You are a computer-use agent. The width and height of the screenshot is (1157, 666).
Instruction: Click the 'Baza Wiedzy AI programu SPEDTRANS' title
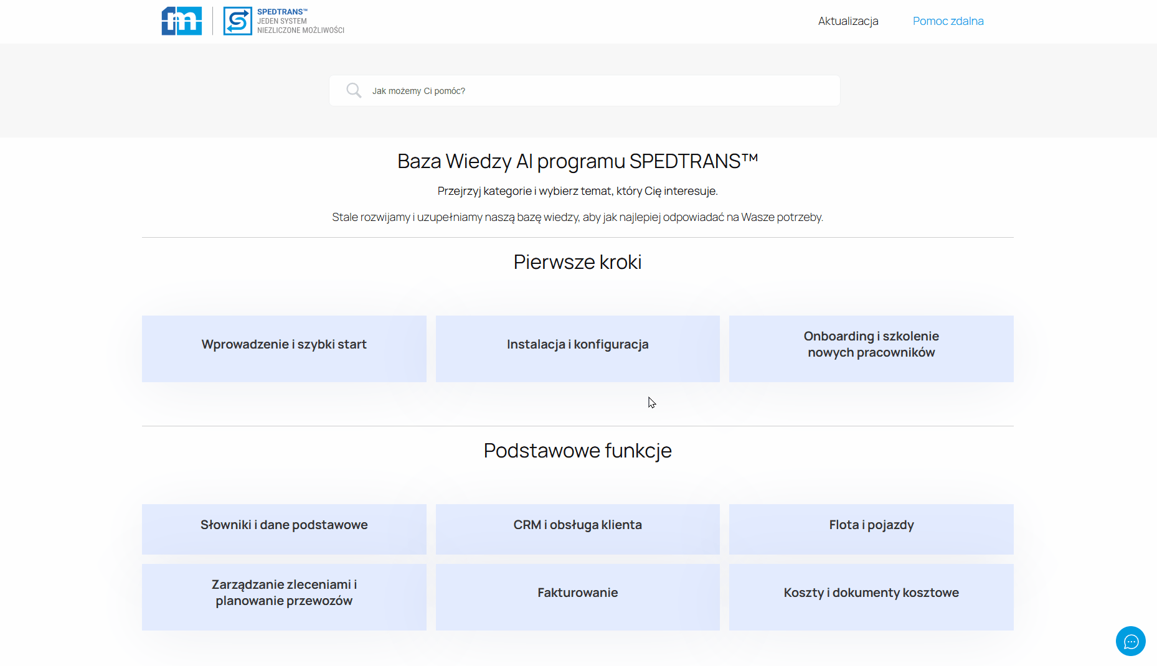pyautogui.click(x=577, y=161)
